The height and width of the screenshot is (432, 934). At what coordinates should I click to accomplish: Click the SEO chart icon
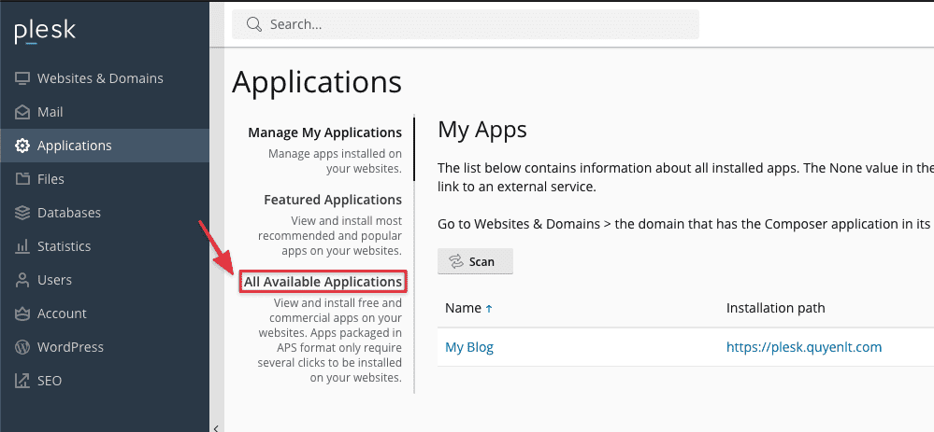tap(22, 381)
